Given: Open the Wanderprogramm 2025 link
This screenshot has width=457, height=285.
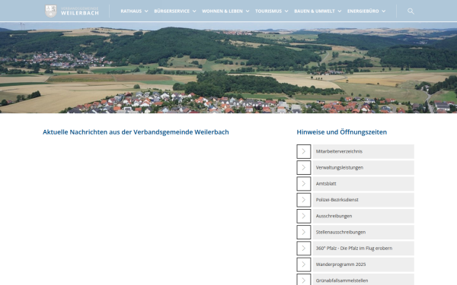Looking at the screenshot, I should [x=363, y=264].
